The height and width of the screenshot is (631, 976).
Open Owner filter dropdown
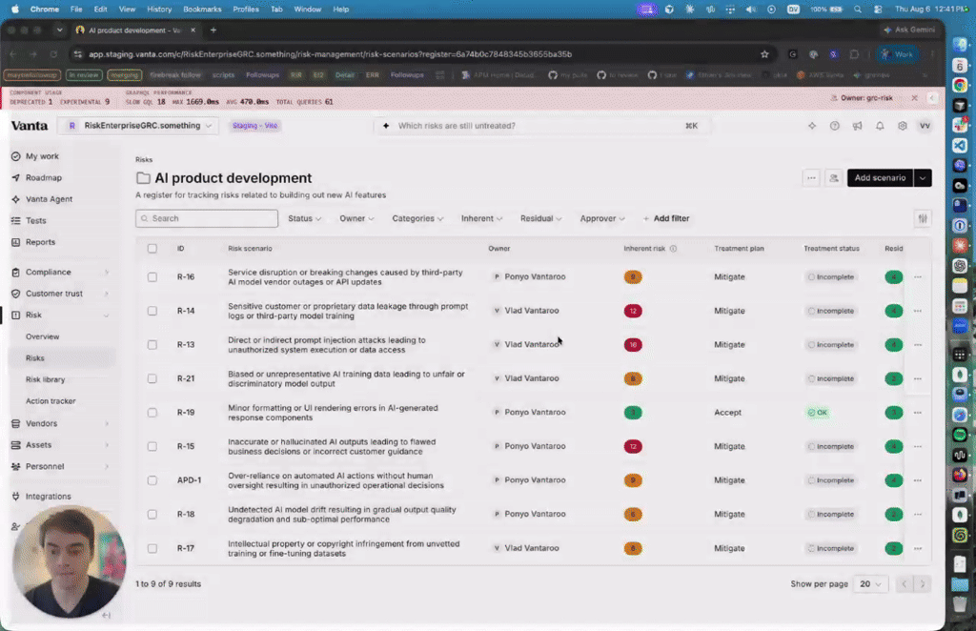pyautogui.click(x=356, y=218)
